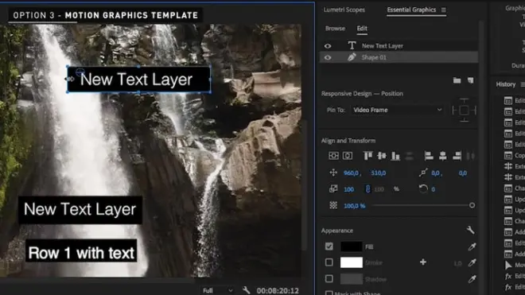525x295 pixels.
Task: Click the Vertical Center alignment icon
Action: pos(333,156)
